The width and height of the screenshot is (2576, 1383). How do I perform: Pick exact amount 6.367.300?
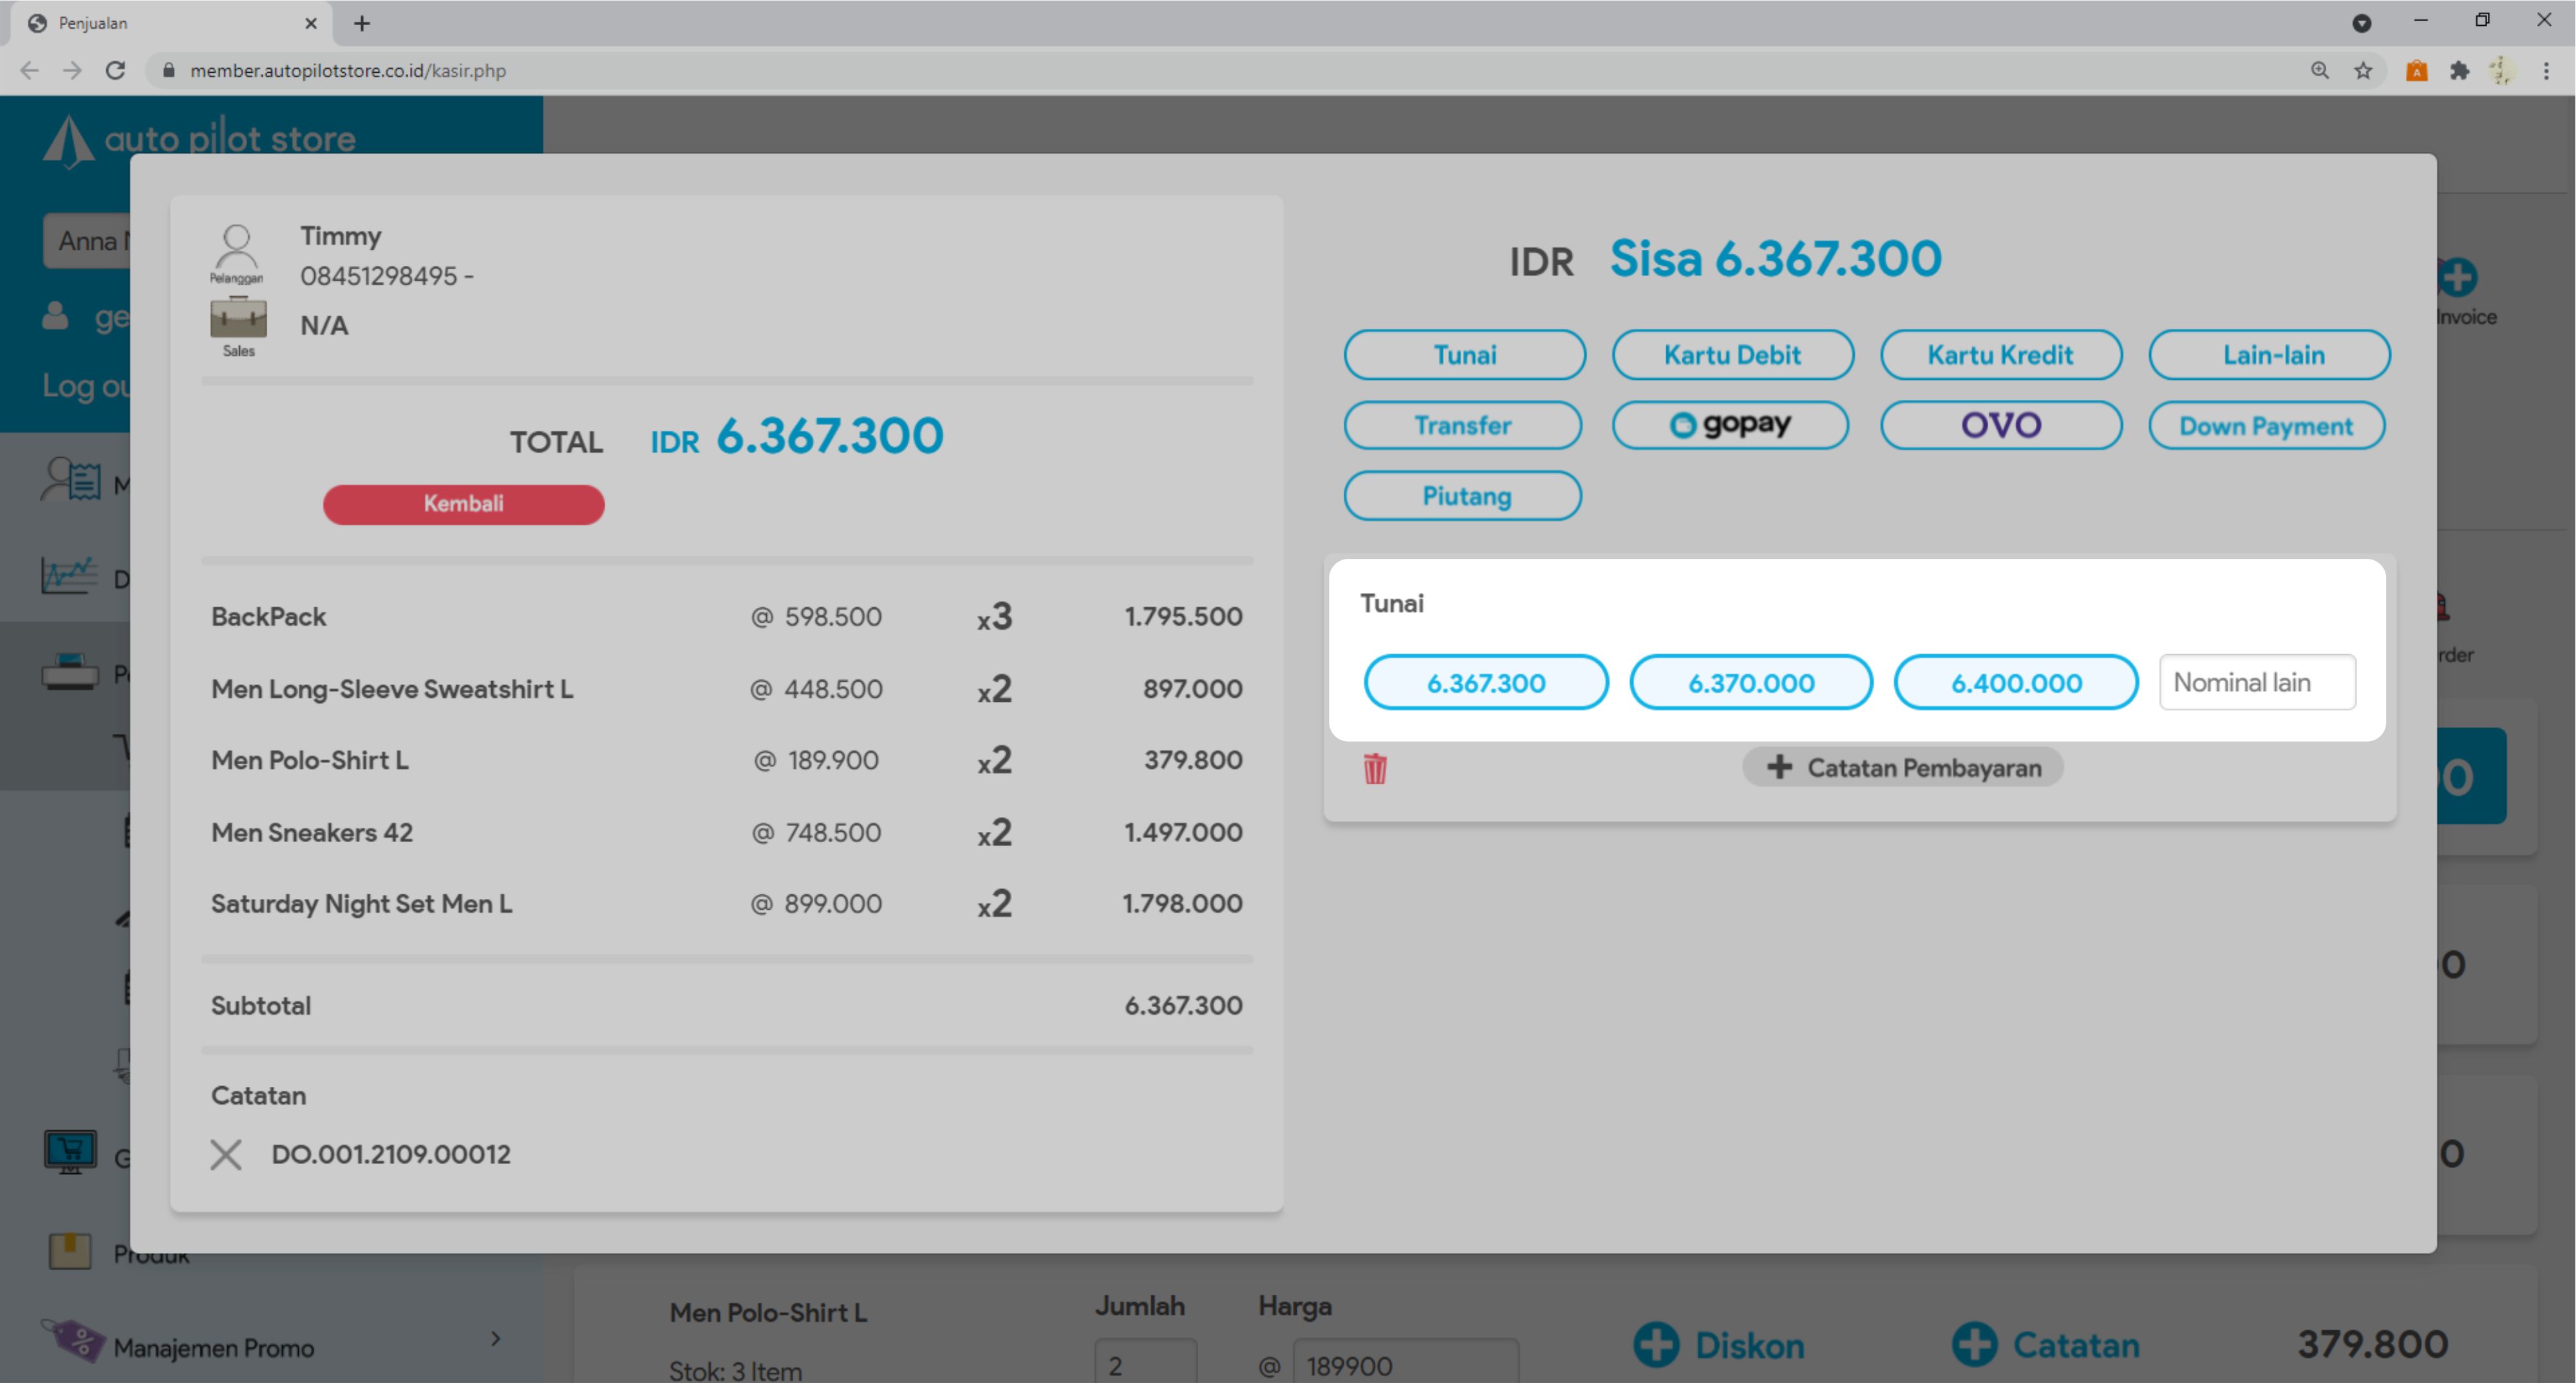1485,683
